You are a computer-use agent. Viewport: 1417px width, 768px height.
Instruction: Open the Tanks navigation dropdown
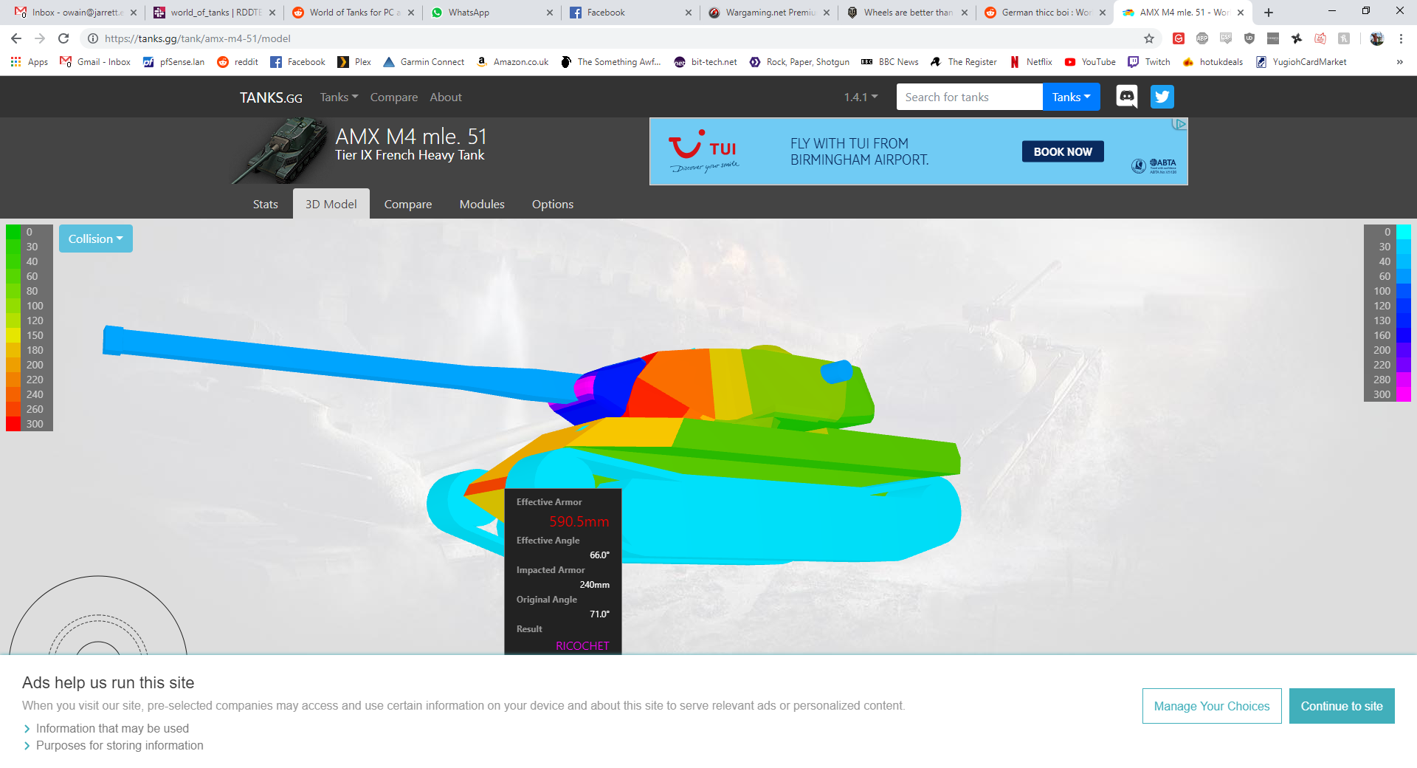tap(339, 97)
